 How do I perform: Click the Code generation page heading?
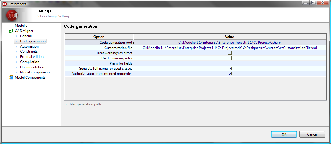pyautogui.click(x=81, y=26)
